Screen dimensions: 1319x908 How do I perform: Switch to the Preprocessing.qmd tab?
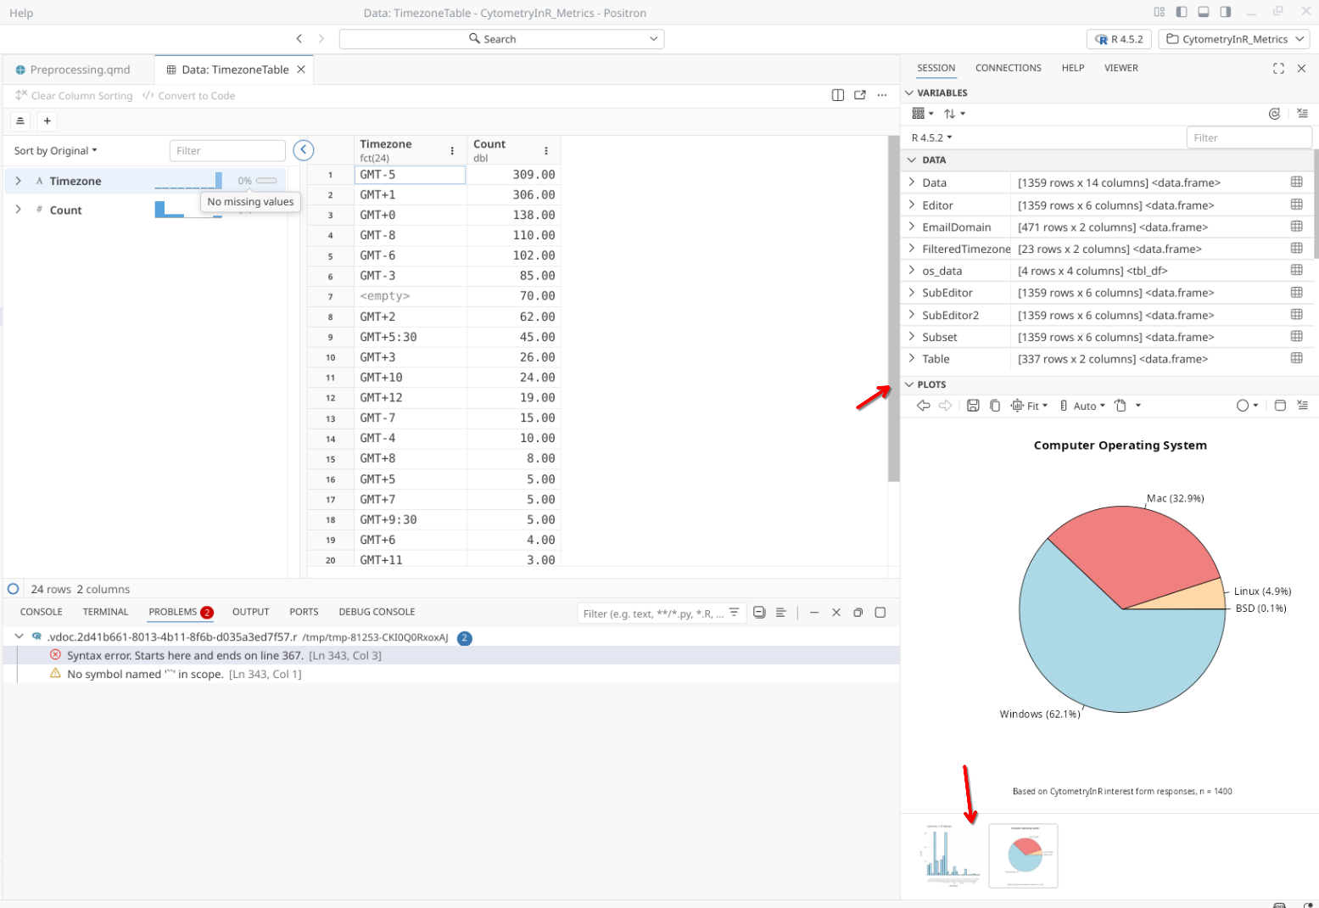click(80, 70)
